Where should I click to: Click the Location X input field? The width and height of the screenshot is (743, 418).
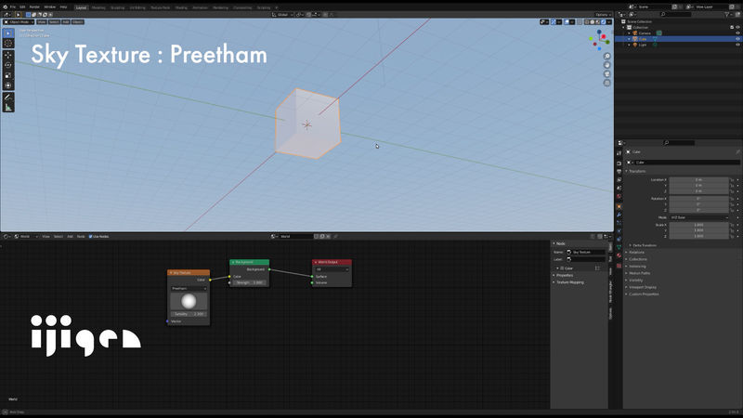coord(699,180)
